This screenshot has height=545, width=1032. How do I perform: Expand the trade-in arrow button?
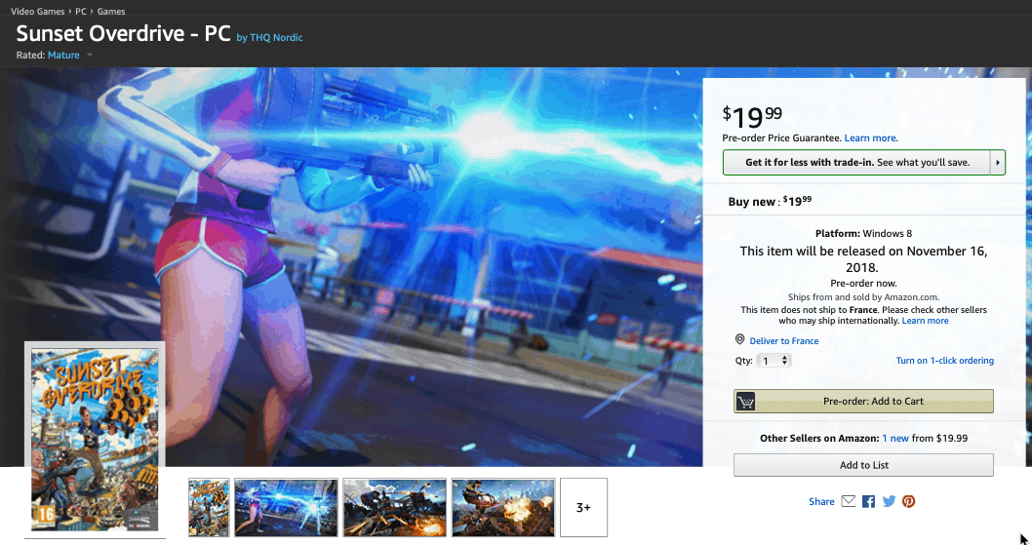[998, 163]
